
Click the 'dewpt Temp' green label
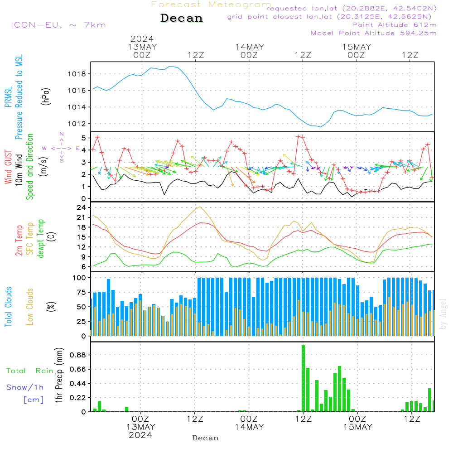click(x=40, y=238)
